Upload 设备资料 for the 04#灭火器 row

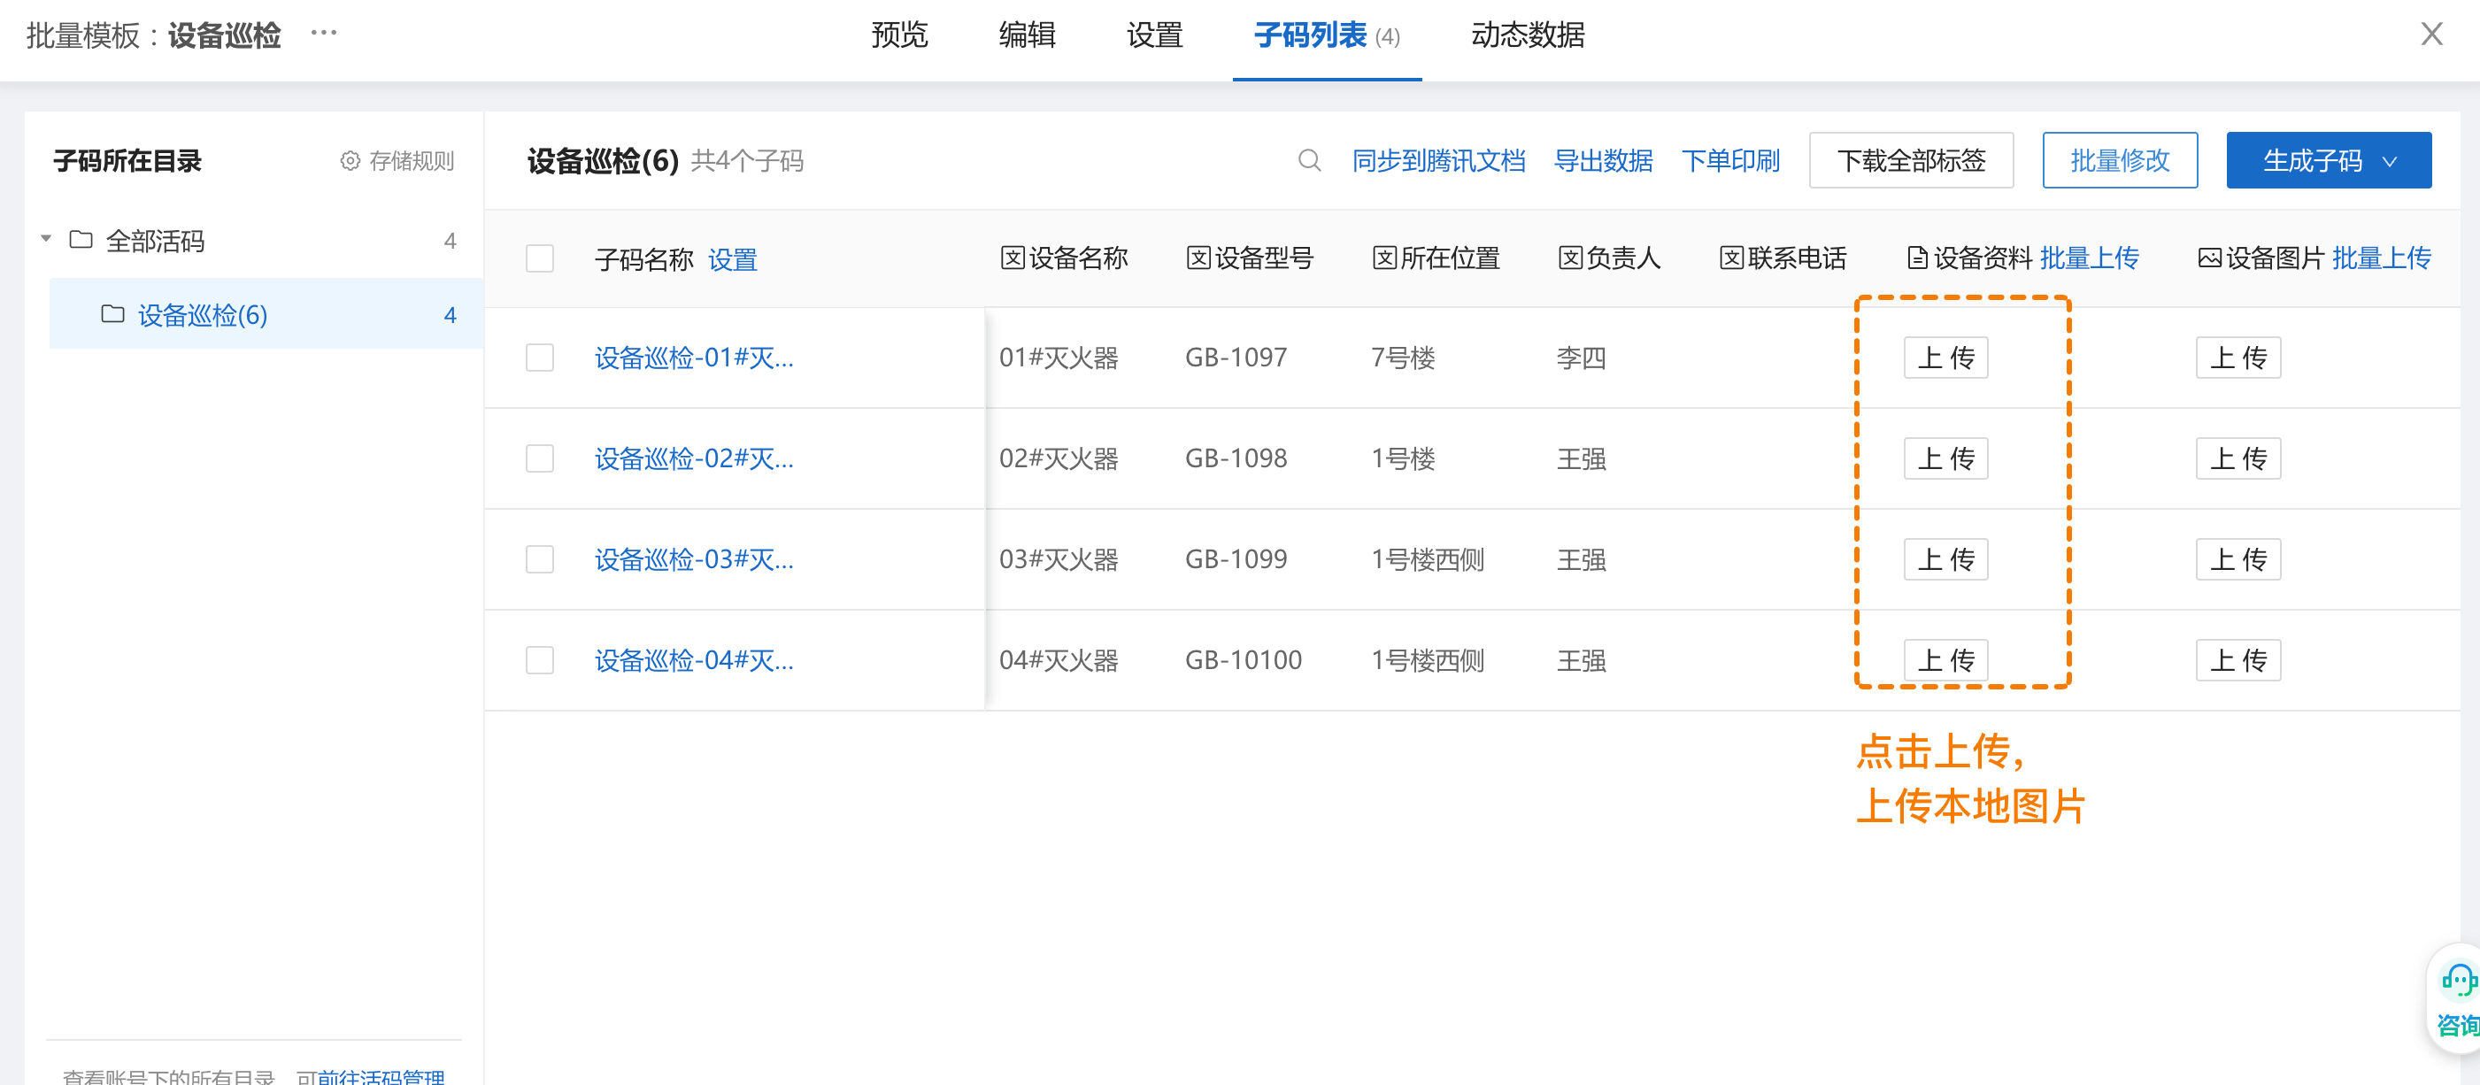pos(1945,660)
